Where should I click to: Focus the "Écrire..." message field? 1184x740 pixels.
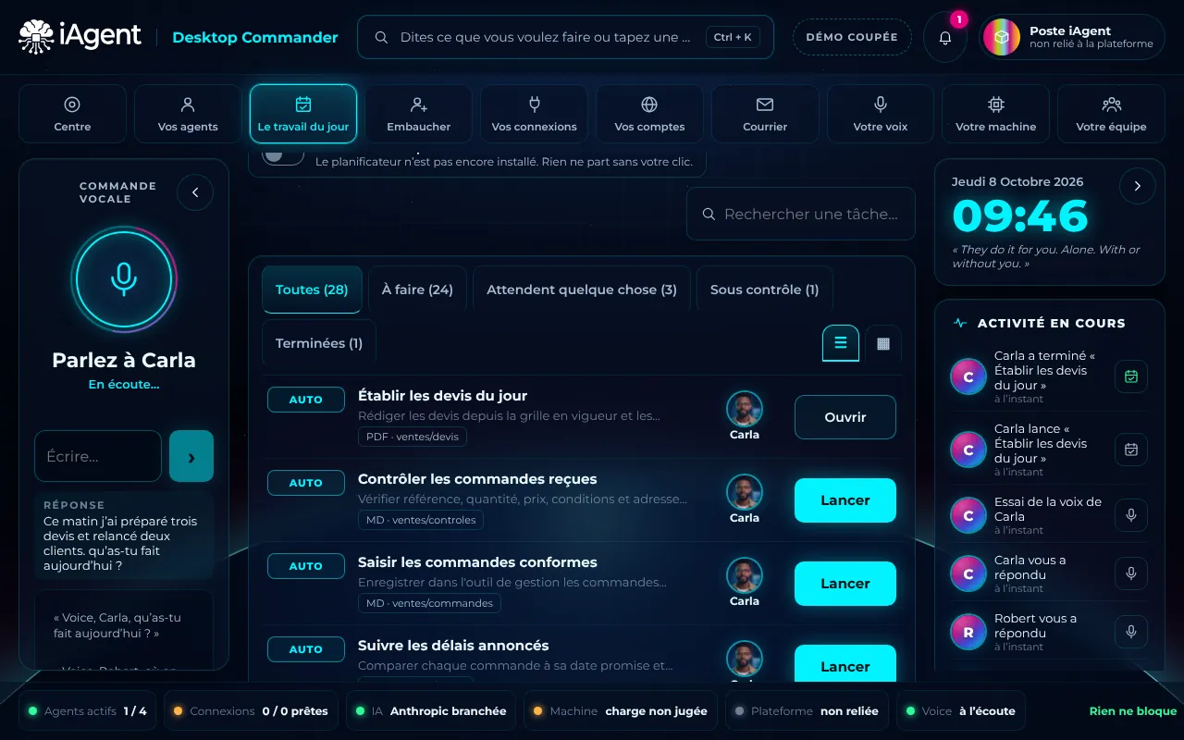98,456
